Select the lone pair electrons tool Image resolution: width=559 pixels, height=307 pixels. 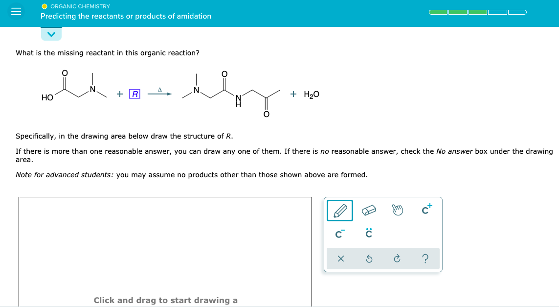tap(368, 234)
